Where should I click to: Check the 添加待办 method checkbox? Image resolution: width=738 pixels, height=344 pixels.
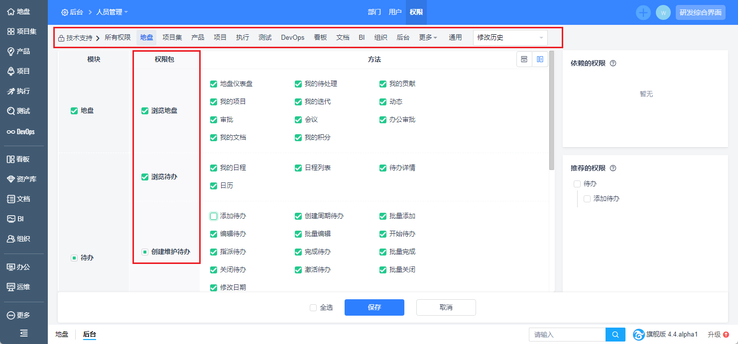tap(214, 216)
